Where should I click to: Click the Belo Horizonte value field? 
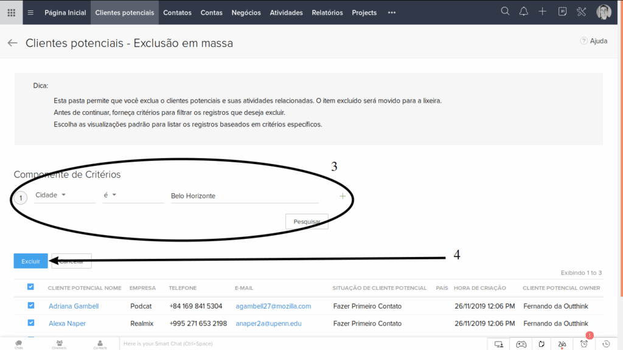tap(245, 196)
